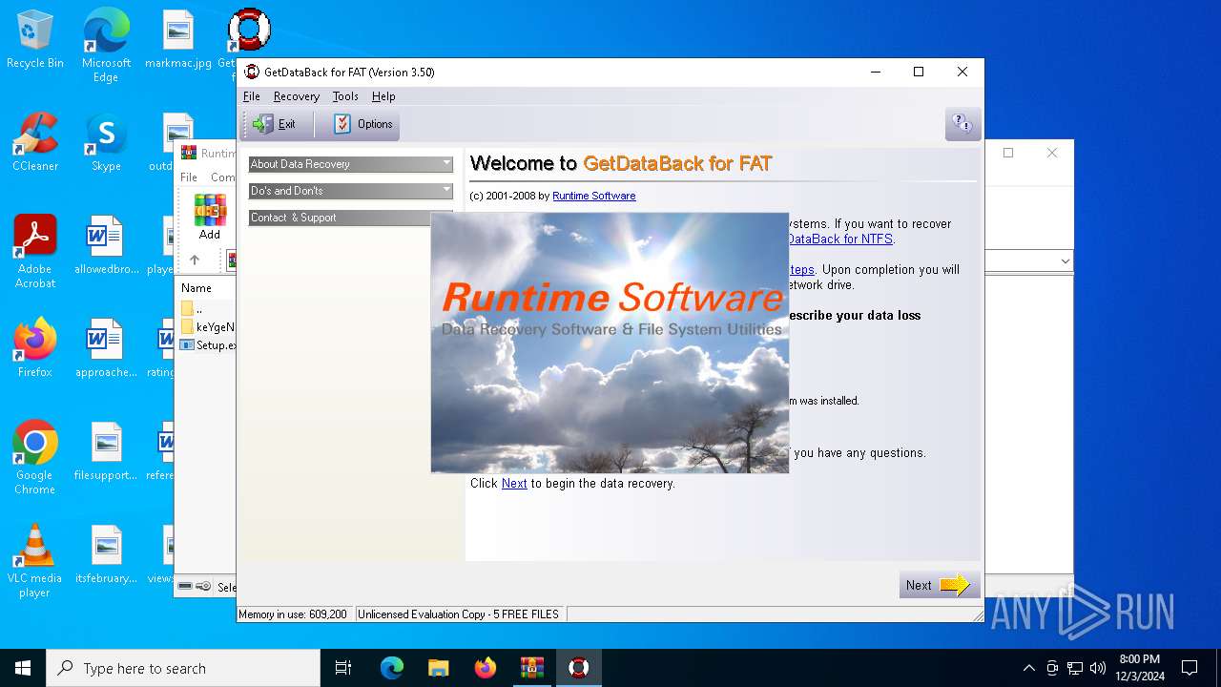Open the Recycle Bin desktop icon

(35, 40)
